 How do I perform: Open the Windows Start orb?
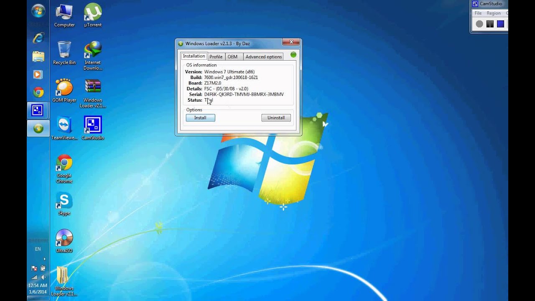[x=38, y=10]
